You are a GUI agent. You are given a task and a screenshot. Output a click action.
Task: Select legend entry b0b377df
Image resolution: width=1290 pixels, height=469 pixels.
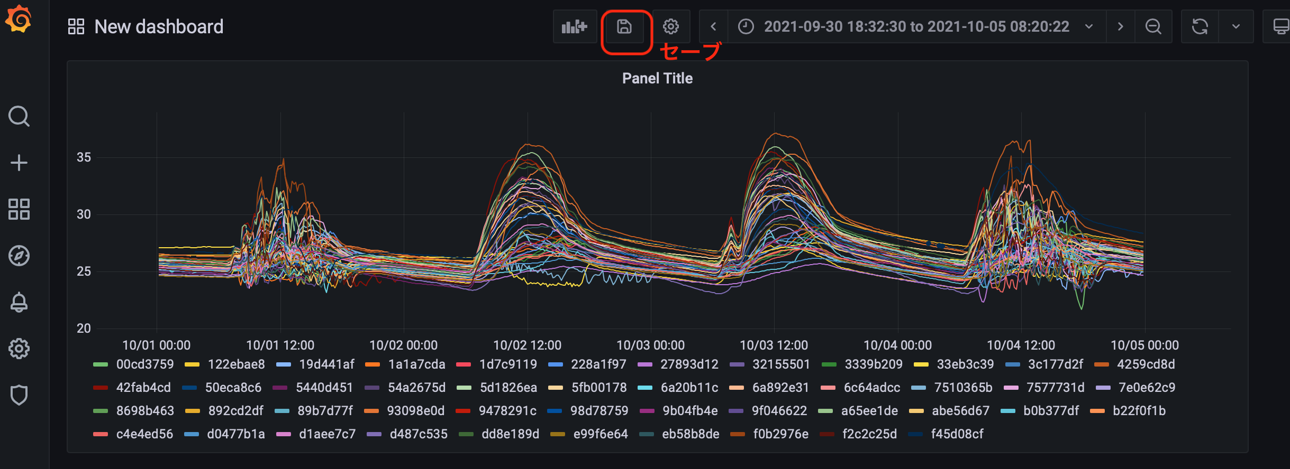(x=1051, y=411)
